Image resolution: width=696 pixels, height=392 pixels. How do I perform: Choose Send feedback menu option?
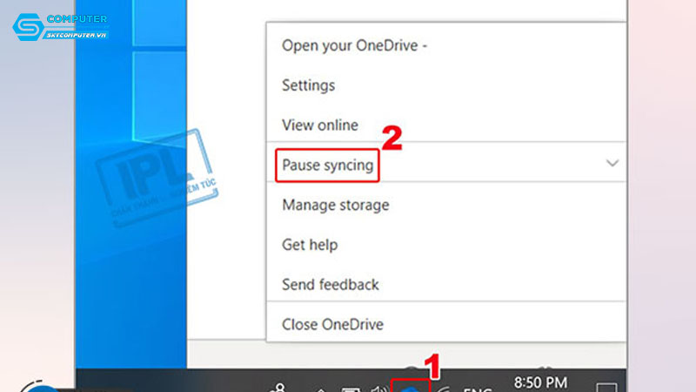coord(330,284)
